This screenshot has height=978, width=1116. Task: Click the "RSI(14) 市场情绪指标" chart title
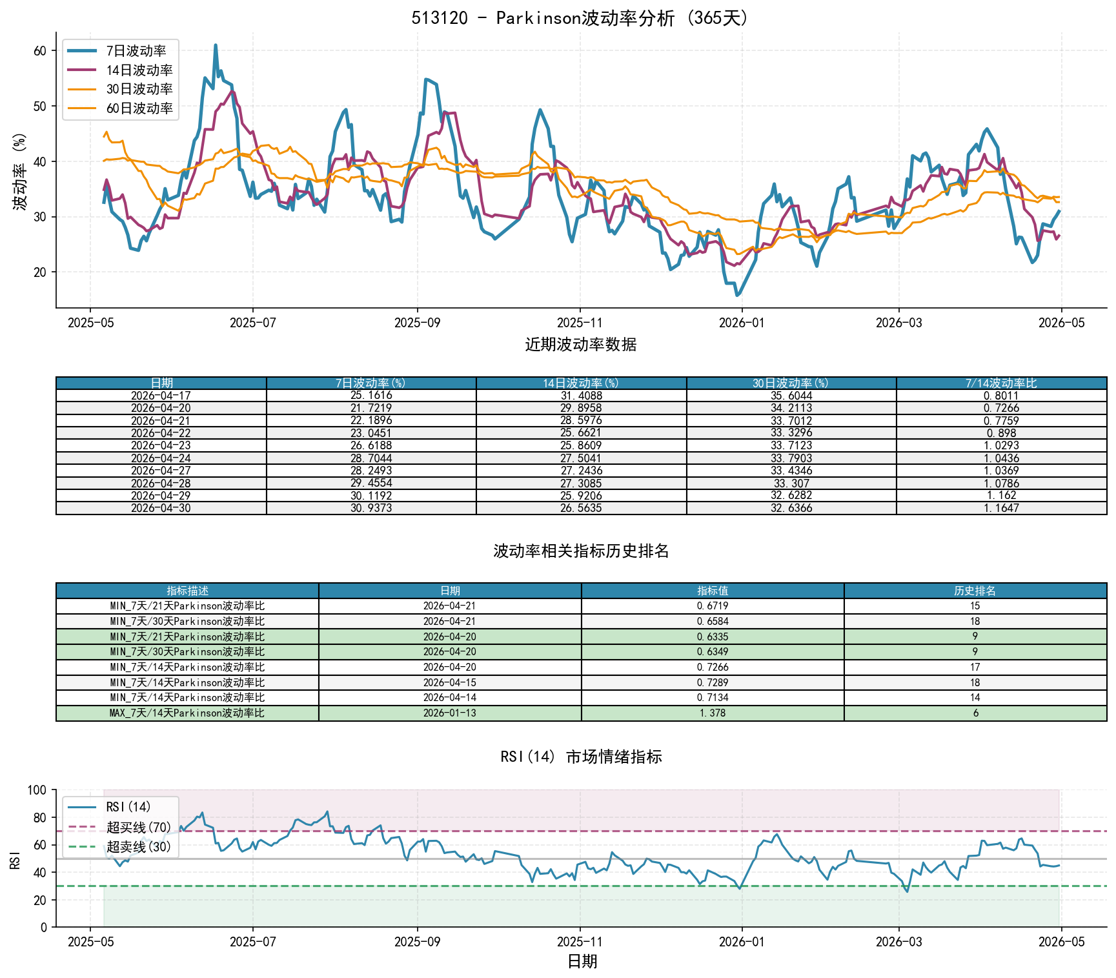(581, 757)
